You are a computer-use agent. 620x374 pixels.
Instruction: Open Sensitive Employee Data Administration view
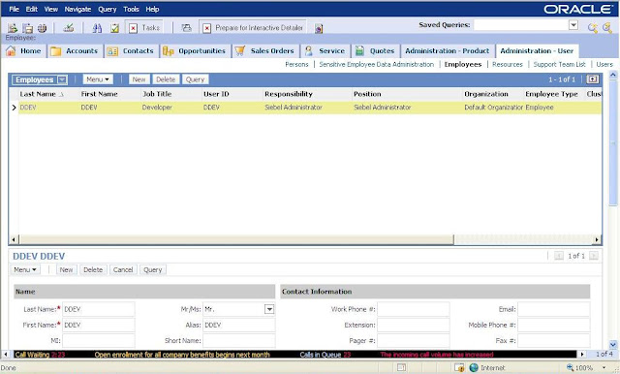377,65
